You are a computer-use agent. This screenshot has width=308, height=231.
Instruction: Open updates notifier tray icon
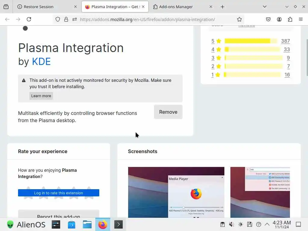(x=259, y=224)
